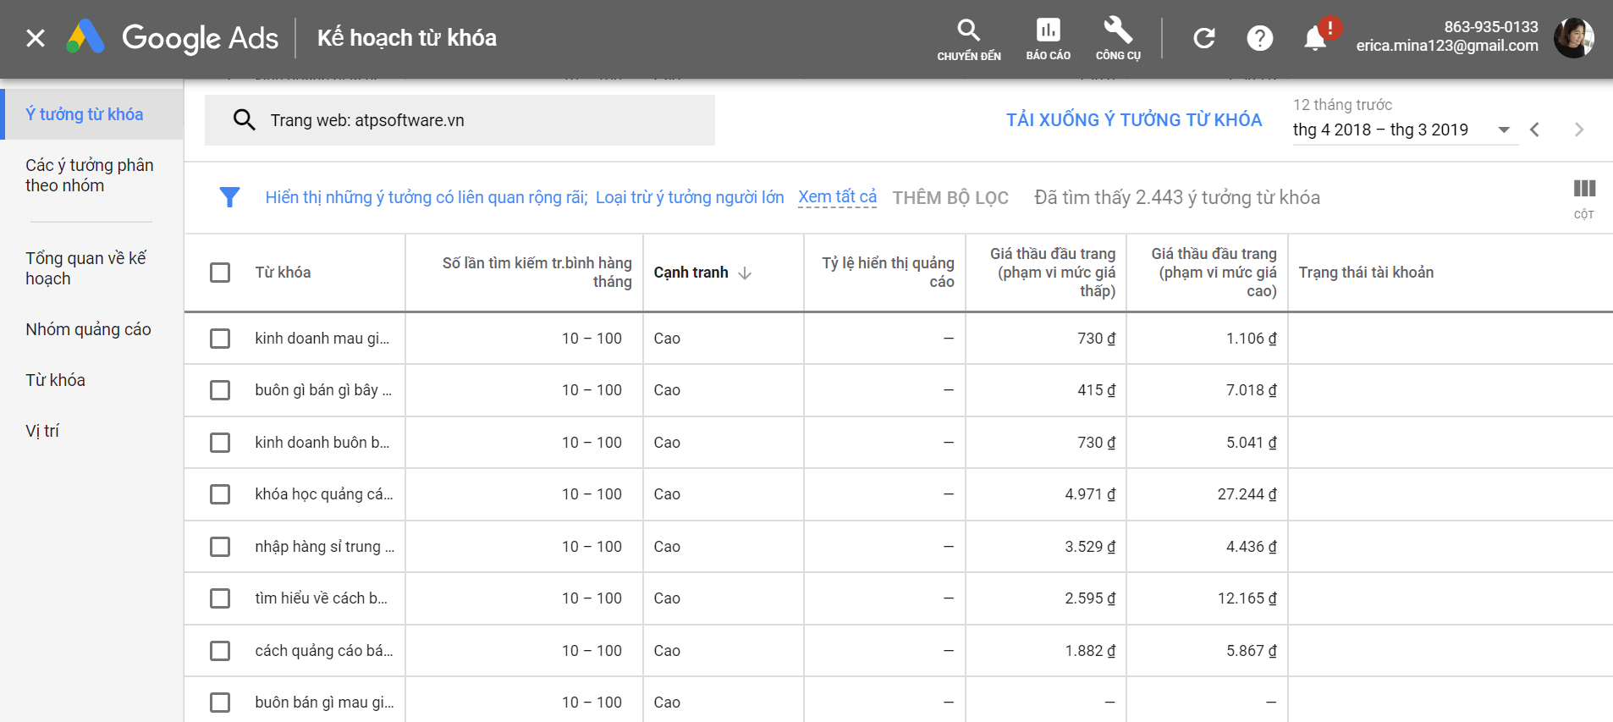
Task: Go to previous date period arrow
Action: pyautogui.click(x=1534, y=130)
